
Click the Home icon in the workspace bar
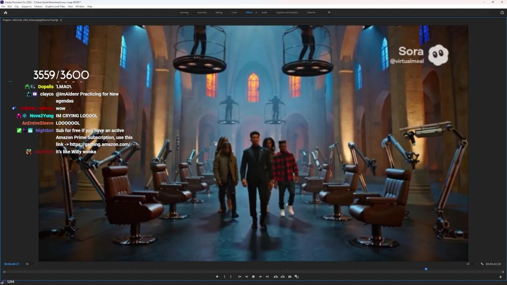pyautogui.click(x=5, y=12)
